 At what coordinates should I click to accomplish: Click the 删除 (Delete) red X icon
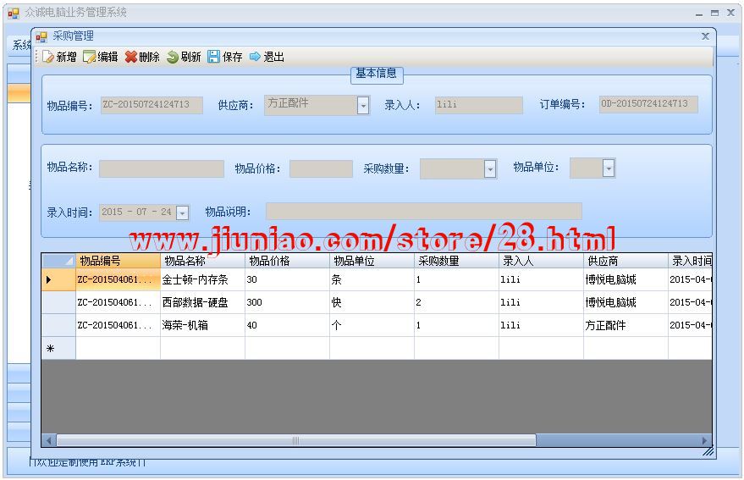[131, 57]
